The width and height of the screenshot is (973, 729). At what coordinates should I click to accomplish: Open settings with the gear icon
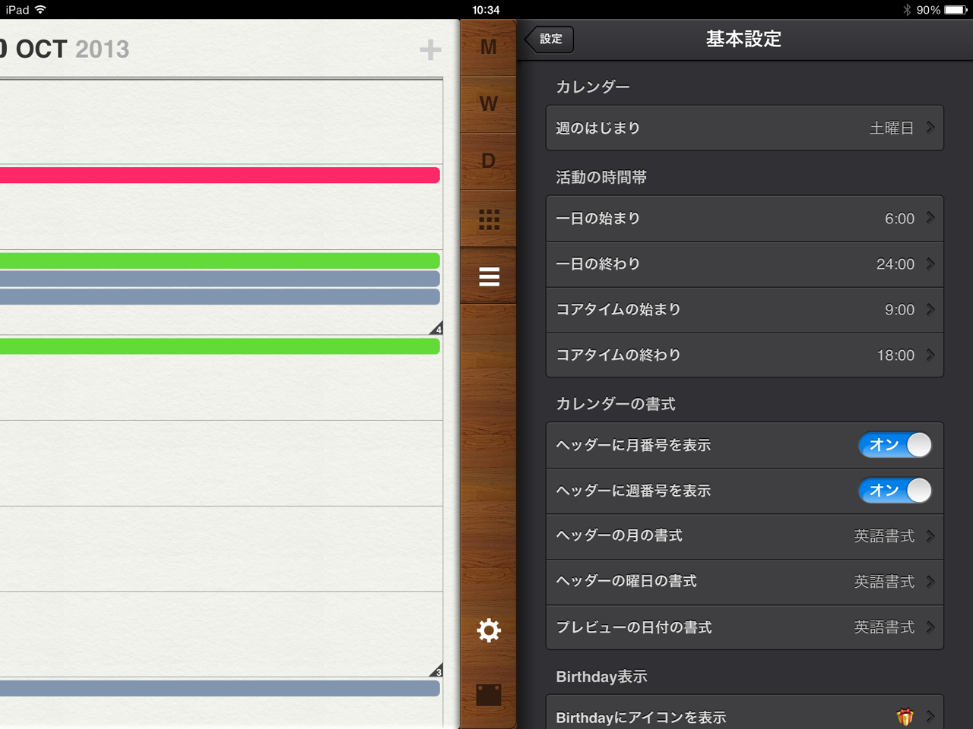(x=489, y=630)
